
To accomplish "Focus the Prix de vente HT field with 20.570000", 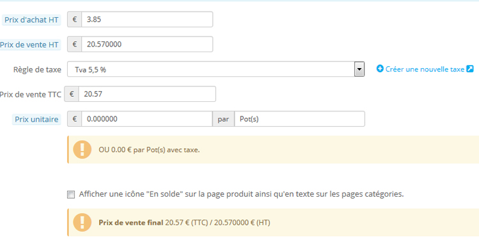I will pyautogui.click(x=147, y=45).
